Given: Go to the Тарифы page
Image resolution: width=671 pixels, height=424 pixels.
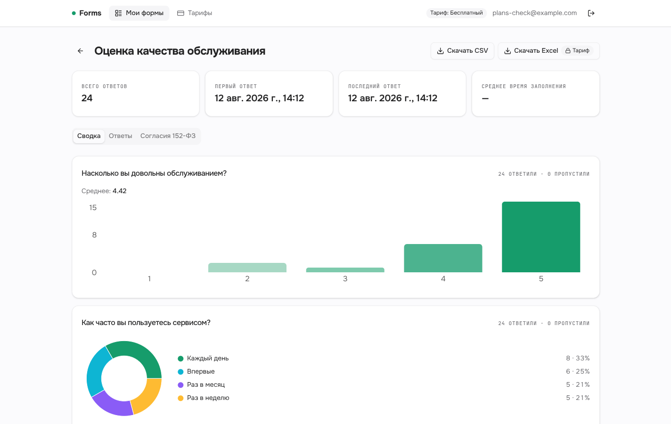Looking at the screenshot, I should coord(195,13).
